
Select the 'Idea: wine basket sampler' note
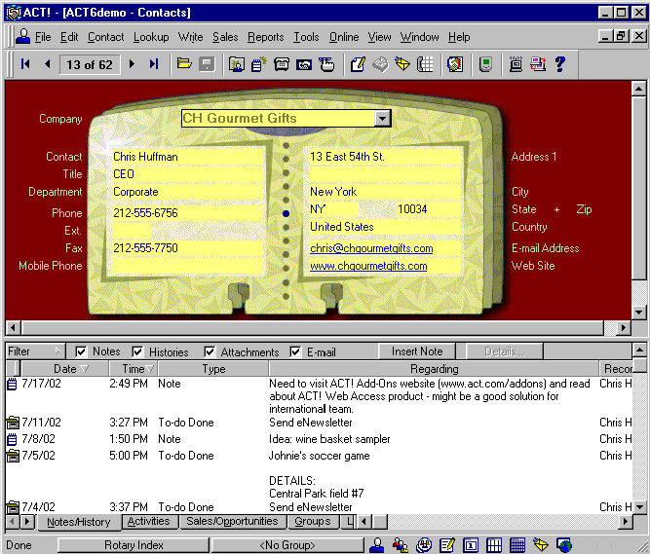pos(319,439)
